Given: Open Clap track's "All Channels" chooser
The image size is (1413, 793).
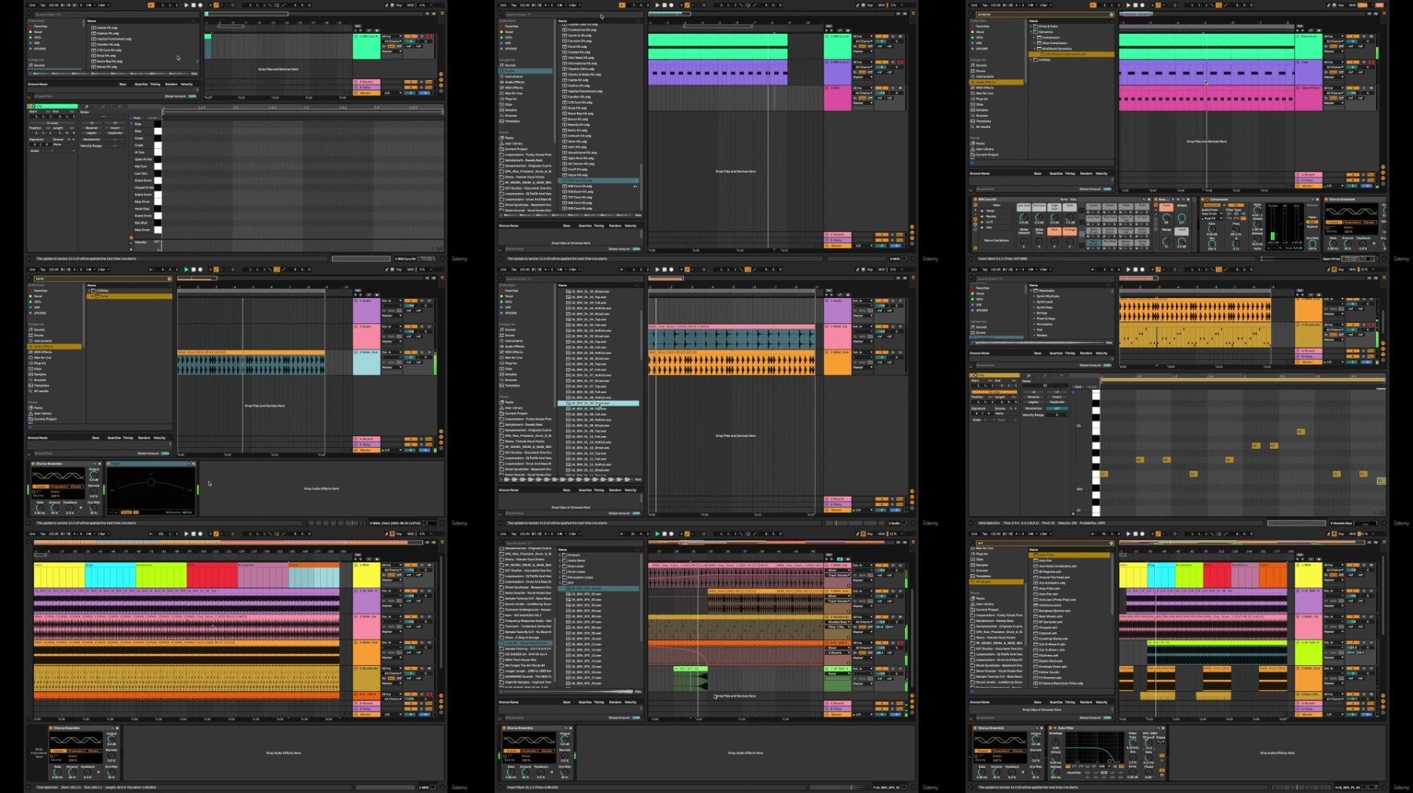Looking at the screenshot, I should click(x=1334, y=67).
